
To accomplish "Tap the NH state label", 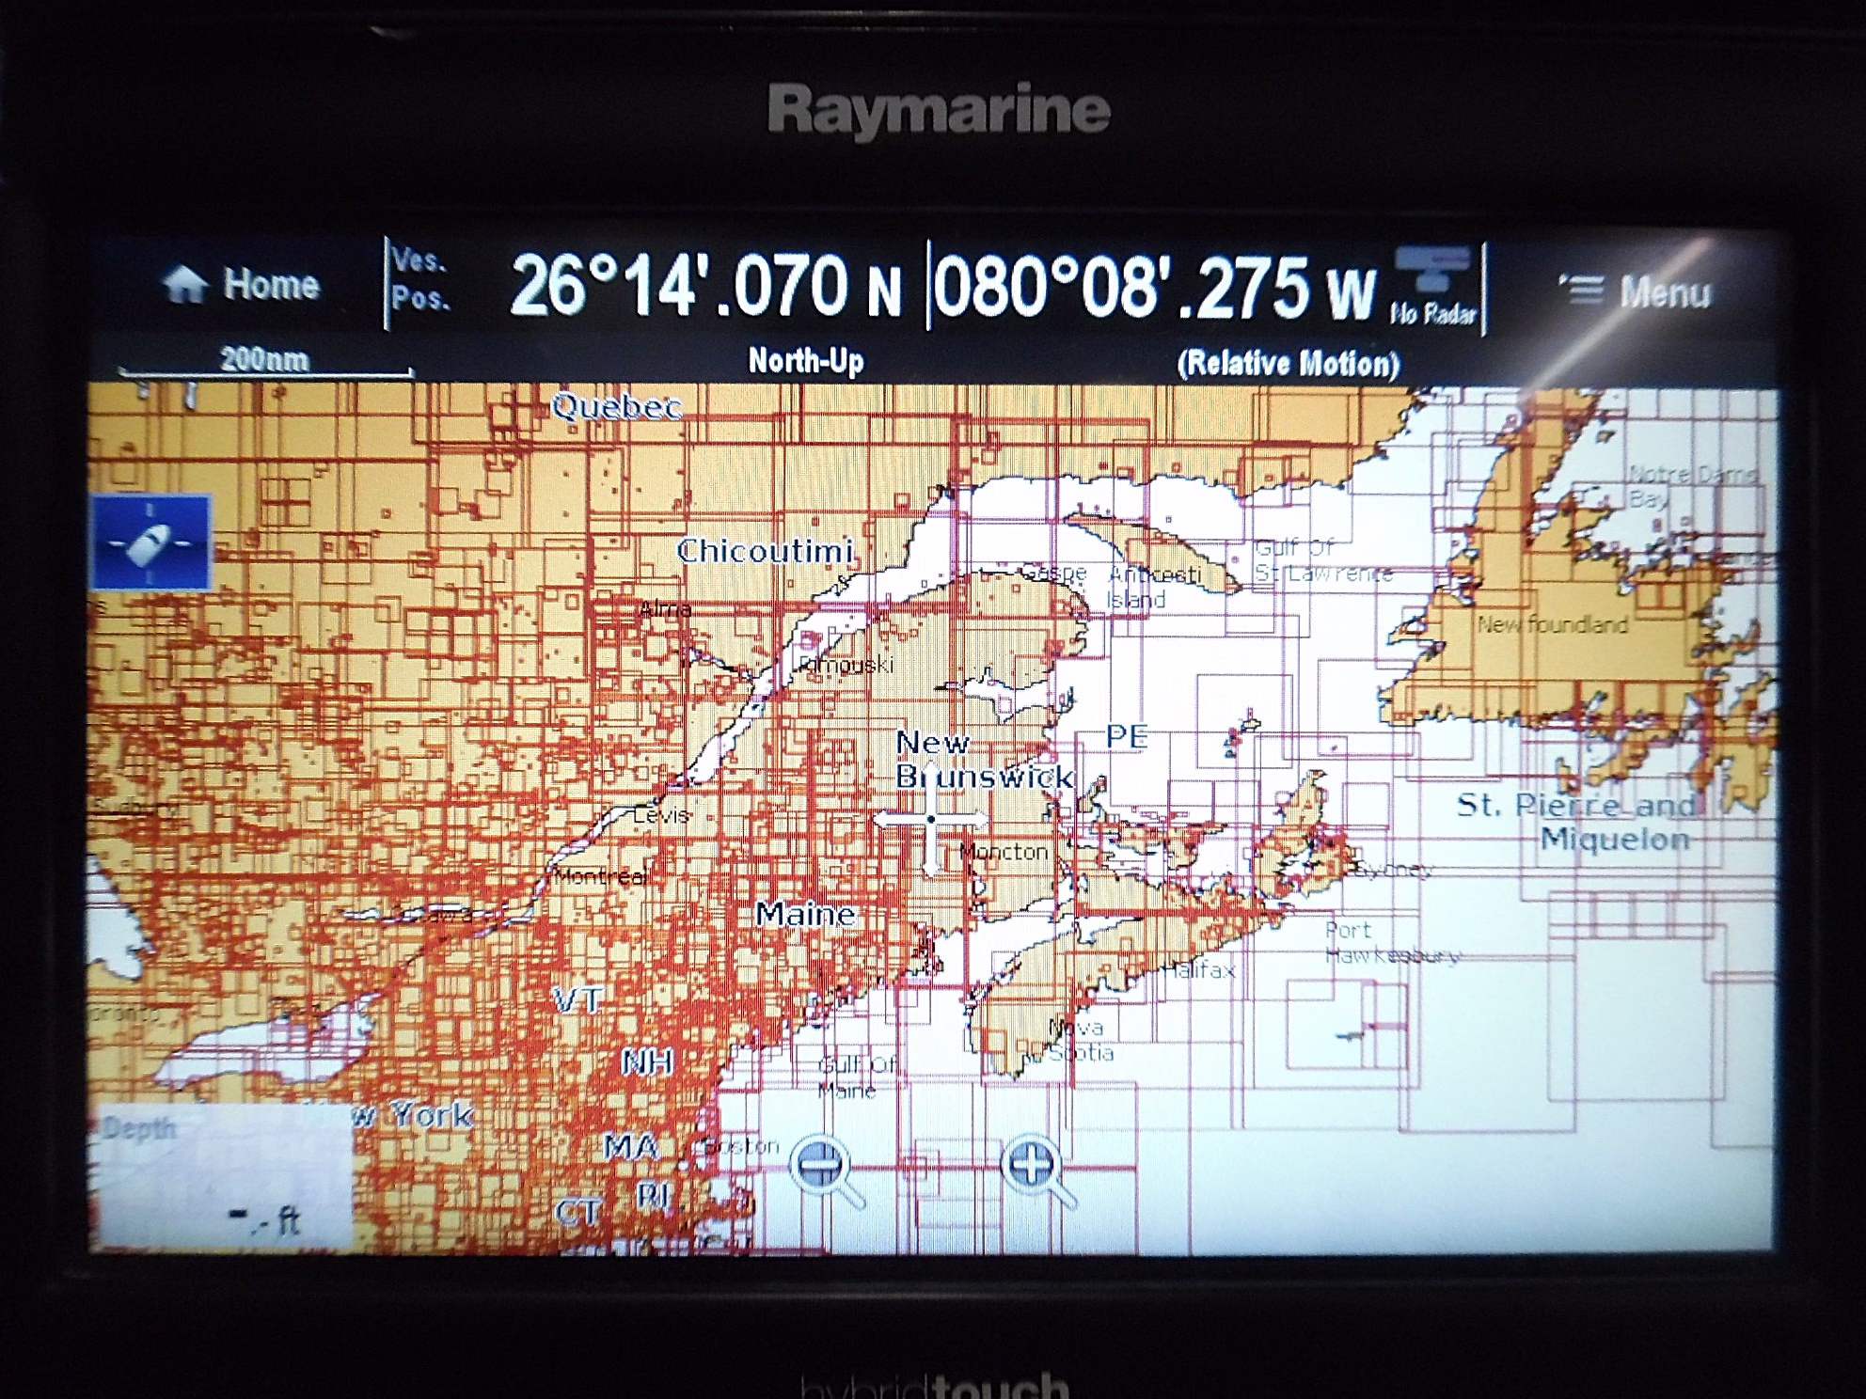I will click(x=648, y=1062).
